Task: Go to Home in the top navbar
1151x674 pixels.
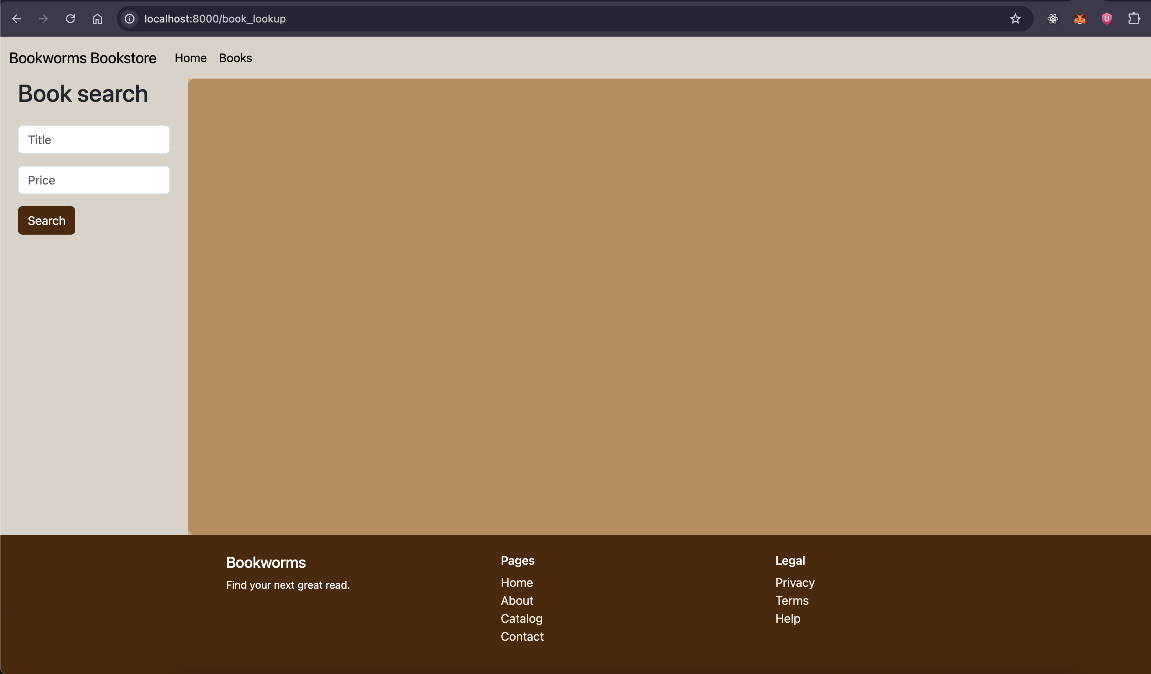Action: click(x=191, y=58)
